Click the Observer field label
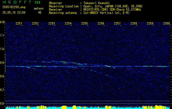 56,3
